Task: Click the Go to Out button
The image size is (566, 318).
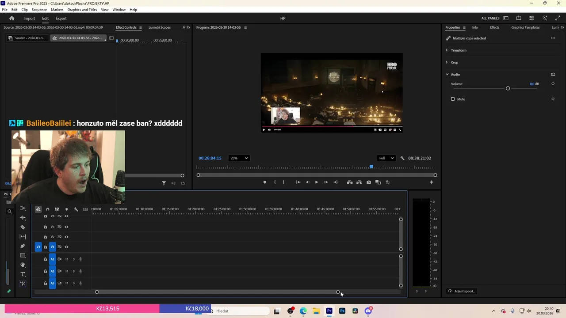Action: pyautogui.click(x=336, y=182)
